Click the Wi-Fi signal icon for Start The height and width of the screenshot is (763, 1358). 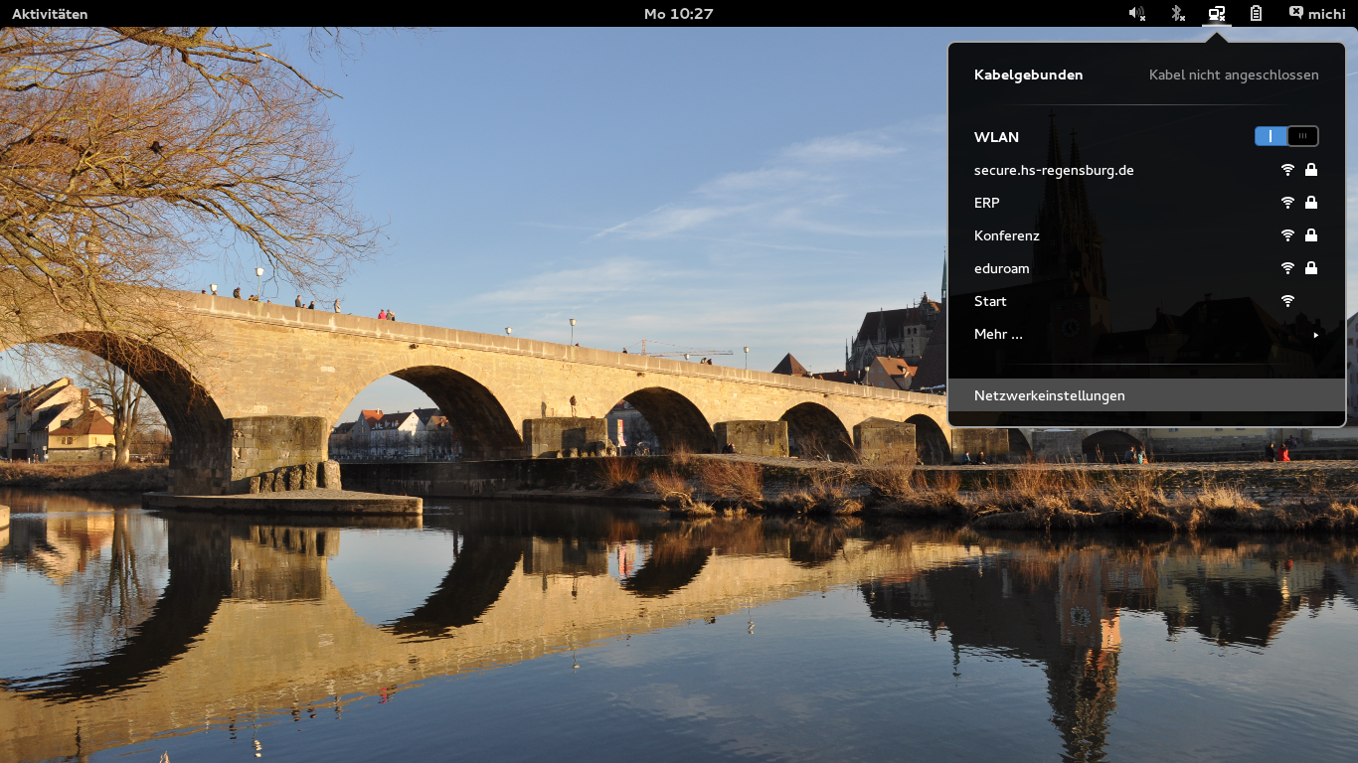(x=1287, y=301)
